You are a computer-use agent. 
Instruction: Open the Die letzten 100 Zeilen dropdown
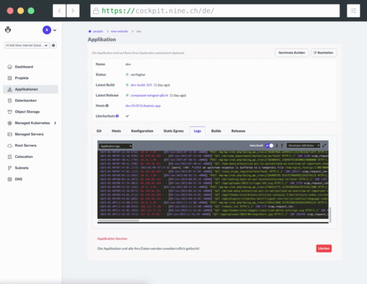pos(303,145)
